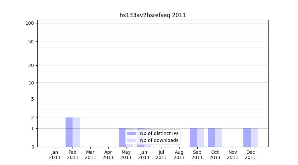This screenshot has height=165, width=298.
Task: Select the 'Nb of distinct IPs' legend label
Action: [x=159, y=133]
